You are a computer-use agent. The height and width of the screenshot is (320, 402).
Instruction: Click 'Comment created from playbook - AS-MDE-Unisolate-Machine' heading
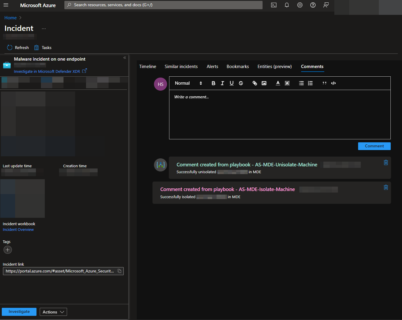(x=247, y=165)
